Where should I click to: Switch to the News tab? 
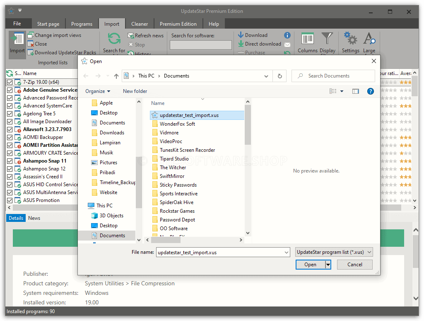coord(34,218)
